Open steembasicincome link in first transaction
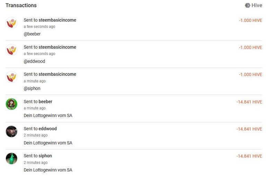The width and height of the screenshot is (266, 176). (x=57, y=20)
